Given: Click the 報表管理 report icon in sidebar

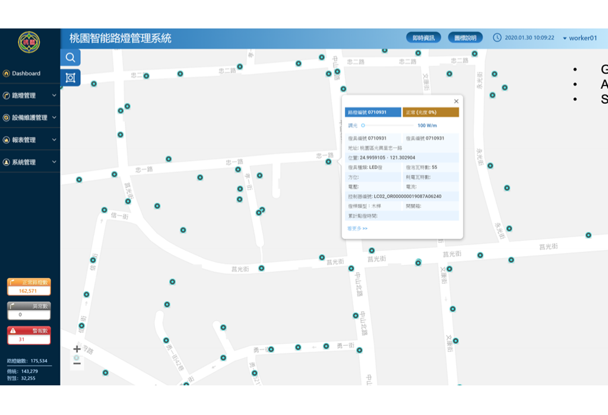Looking at the screenshot, I should [6, 140].
